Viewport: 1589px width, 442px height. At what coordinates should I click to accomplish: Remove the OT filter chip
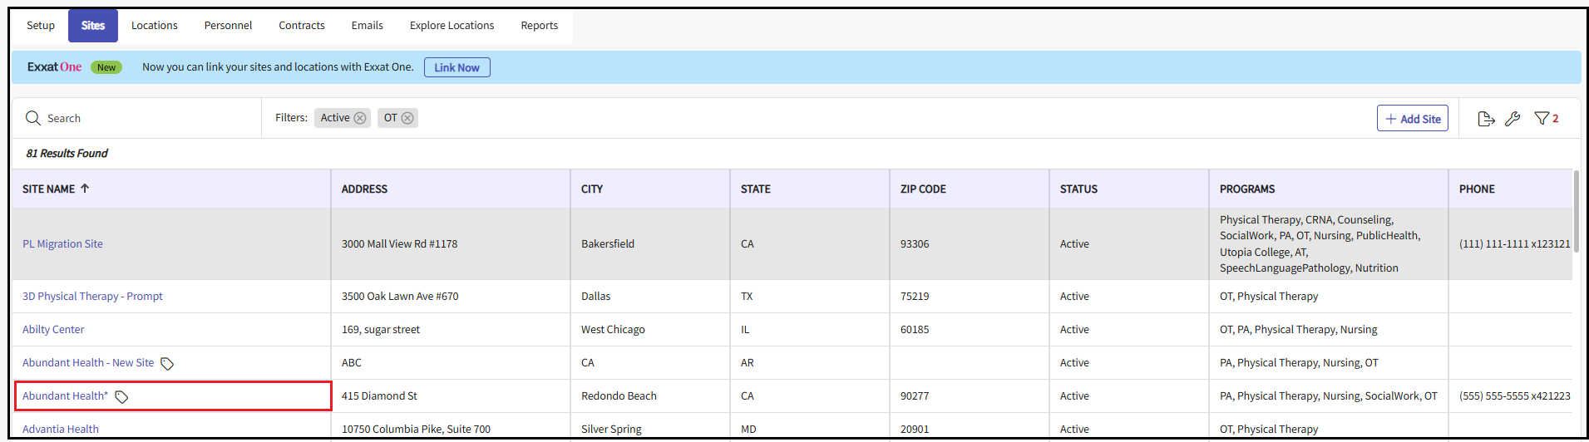coord(407,118)
